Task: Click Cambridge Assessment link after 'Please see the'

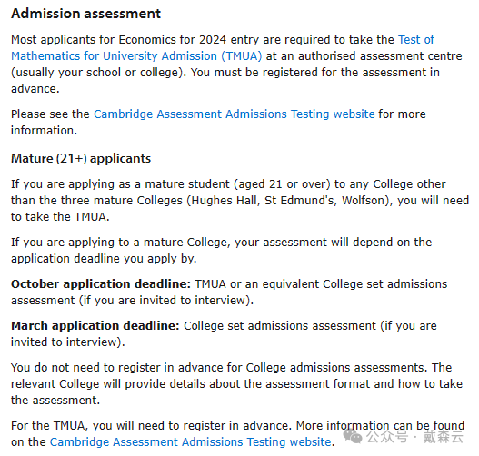Action: [x=234, y=114]
